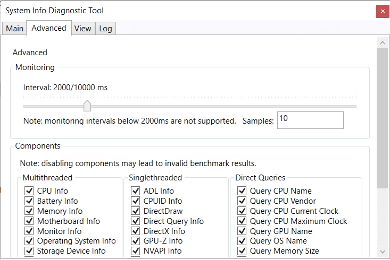Uncheck Motherboard Info component
The height and width of the screenshot is (260, 390).
click(x=29, y=221)
